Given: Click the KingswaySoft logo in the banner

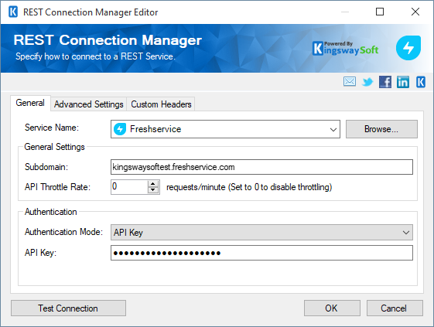Looking at the screenshot, I should click(x=346, y=49).
